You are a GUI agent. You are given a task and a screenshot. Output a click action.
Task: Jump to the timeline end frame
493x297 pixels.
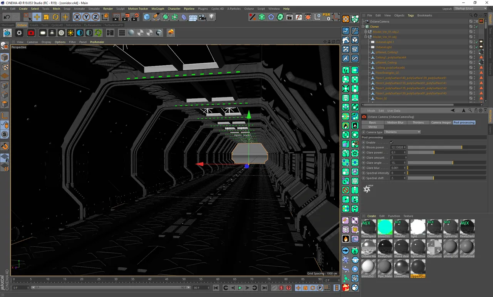[x=264, y=288]
